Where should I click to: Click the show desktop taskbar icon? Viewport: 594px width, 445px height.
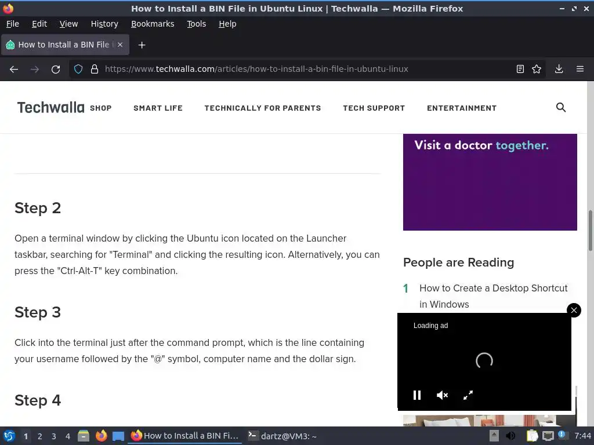(118, 436)
